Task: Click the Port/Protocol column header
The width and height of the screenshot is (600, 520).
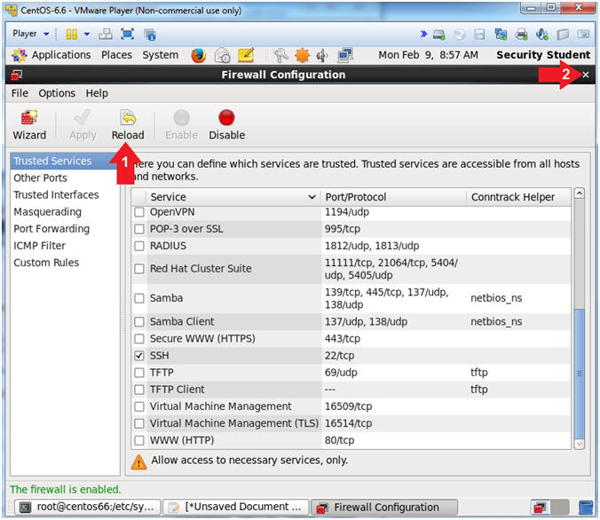Action: (x=394, y=197)
